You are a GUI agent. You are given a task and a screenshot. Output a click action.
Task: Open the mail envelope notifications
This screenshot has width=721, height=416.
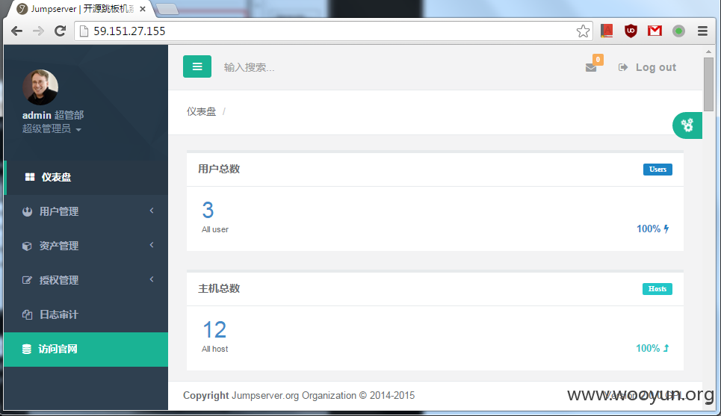[591, 67]
